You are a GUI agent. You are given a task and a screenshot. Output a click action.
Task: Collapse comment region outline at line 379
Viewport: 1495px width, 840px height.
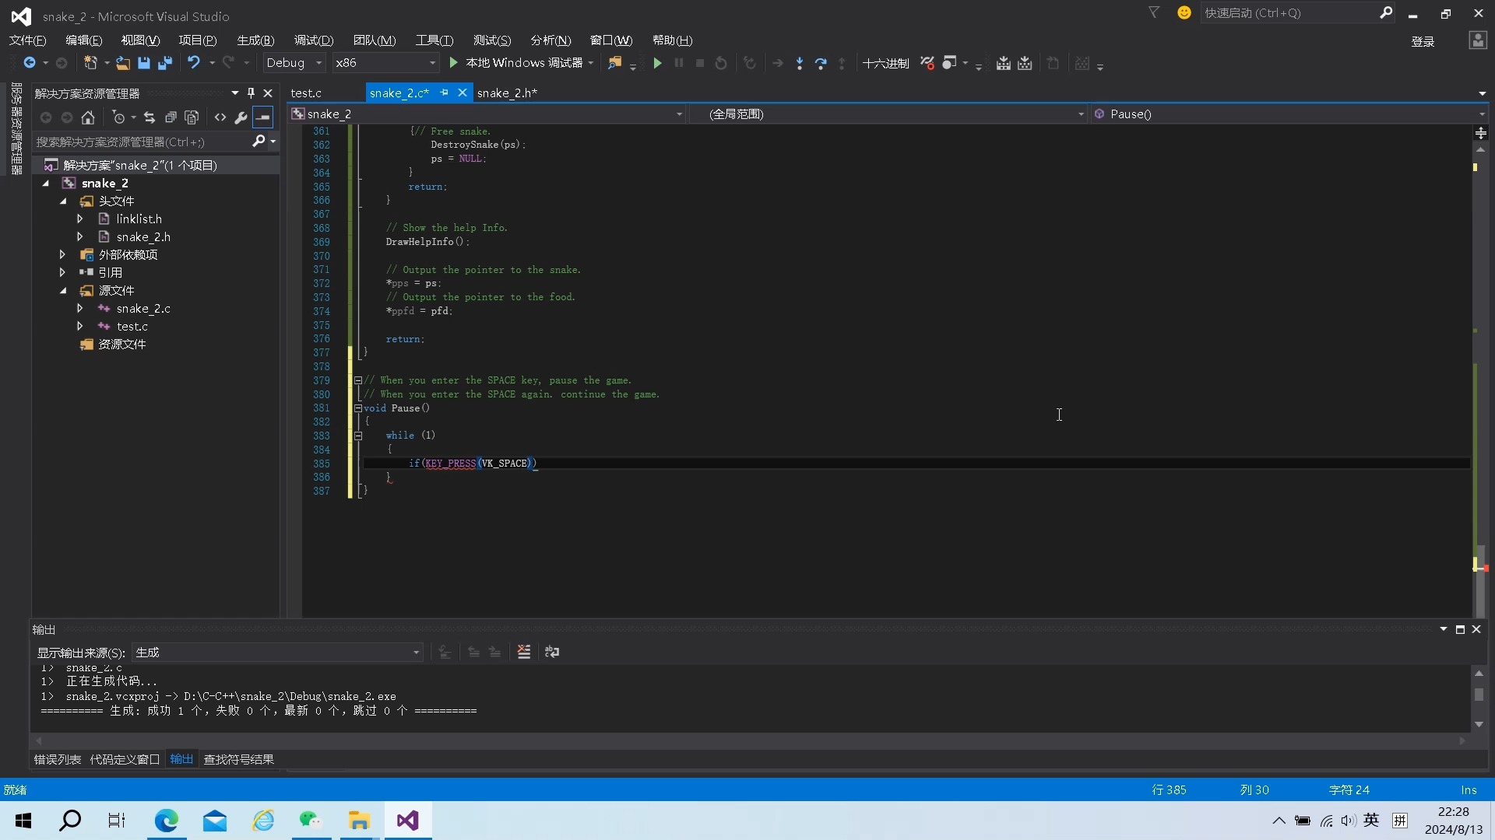(358, 380)
